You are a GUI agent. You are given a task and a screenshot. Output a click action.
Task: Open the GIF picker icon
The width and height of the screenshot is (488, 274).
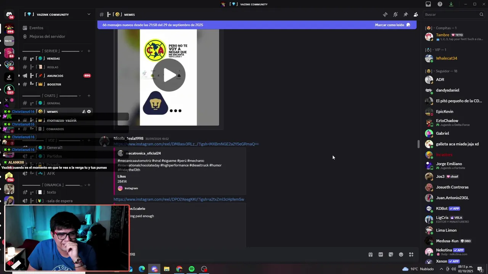pyautogui.click(x=380, y=255)
